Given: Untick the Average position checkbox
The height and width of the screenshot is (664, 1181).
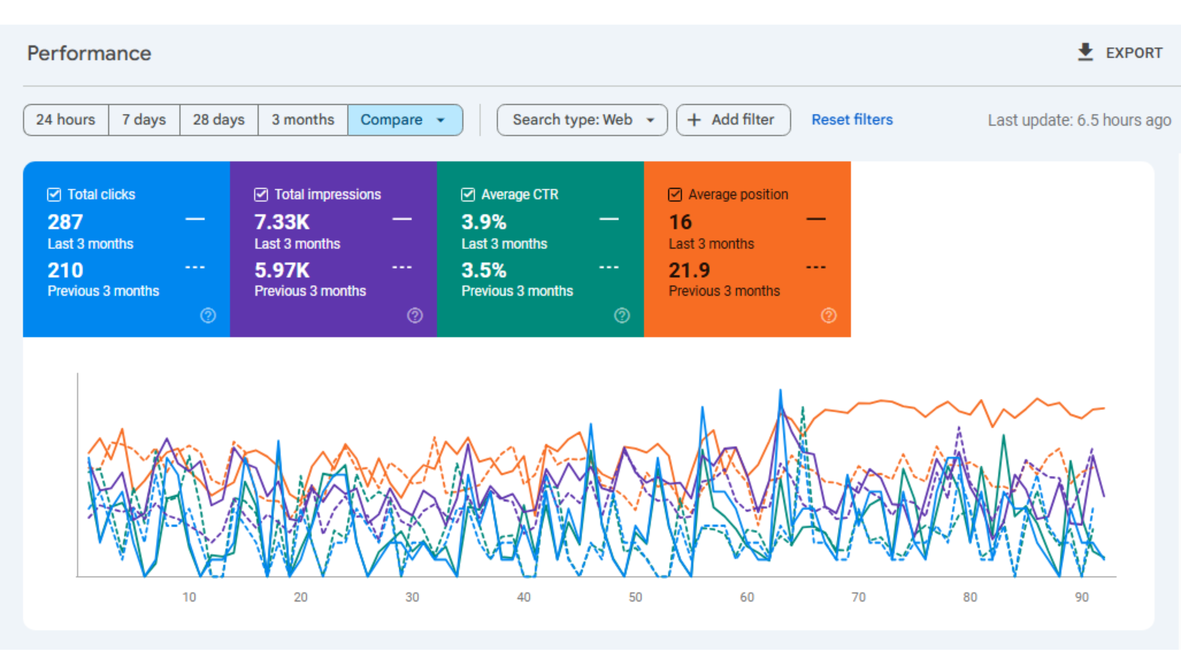Looking at the screenshot, I should (x=674, y=195).
